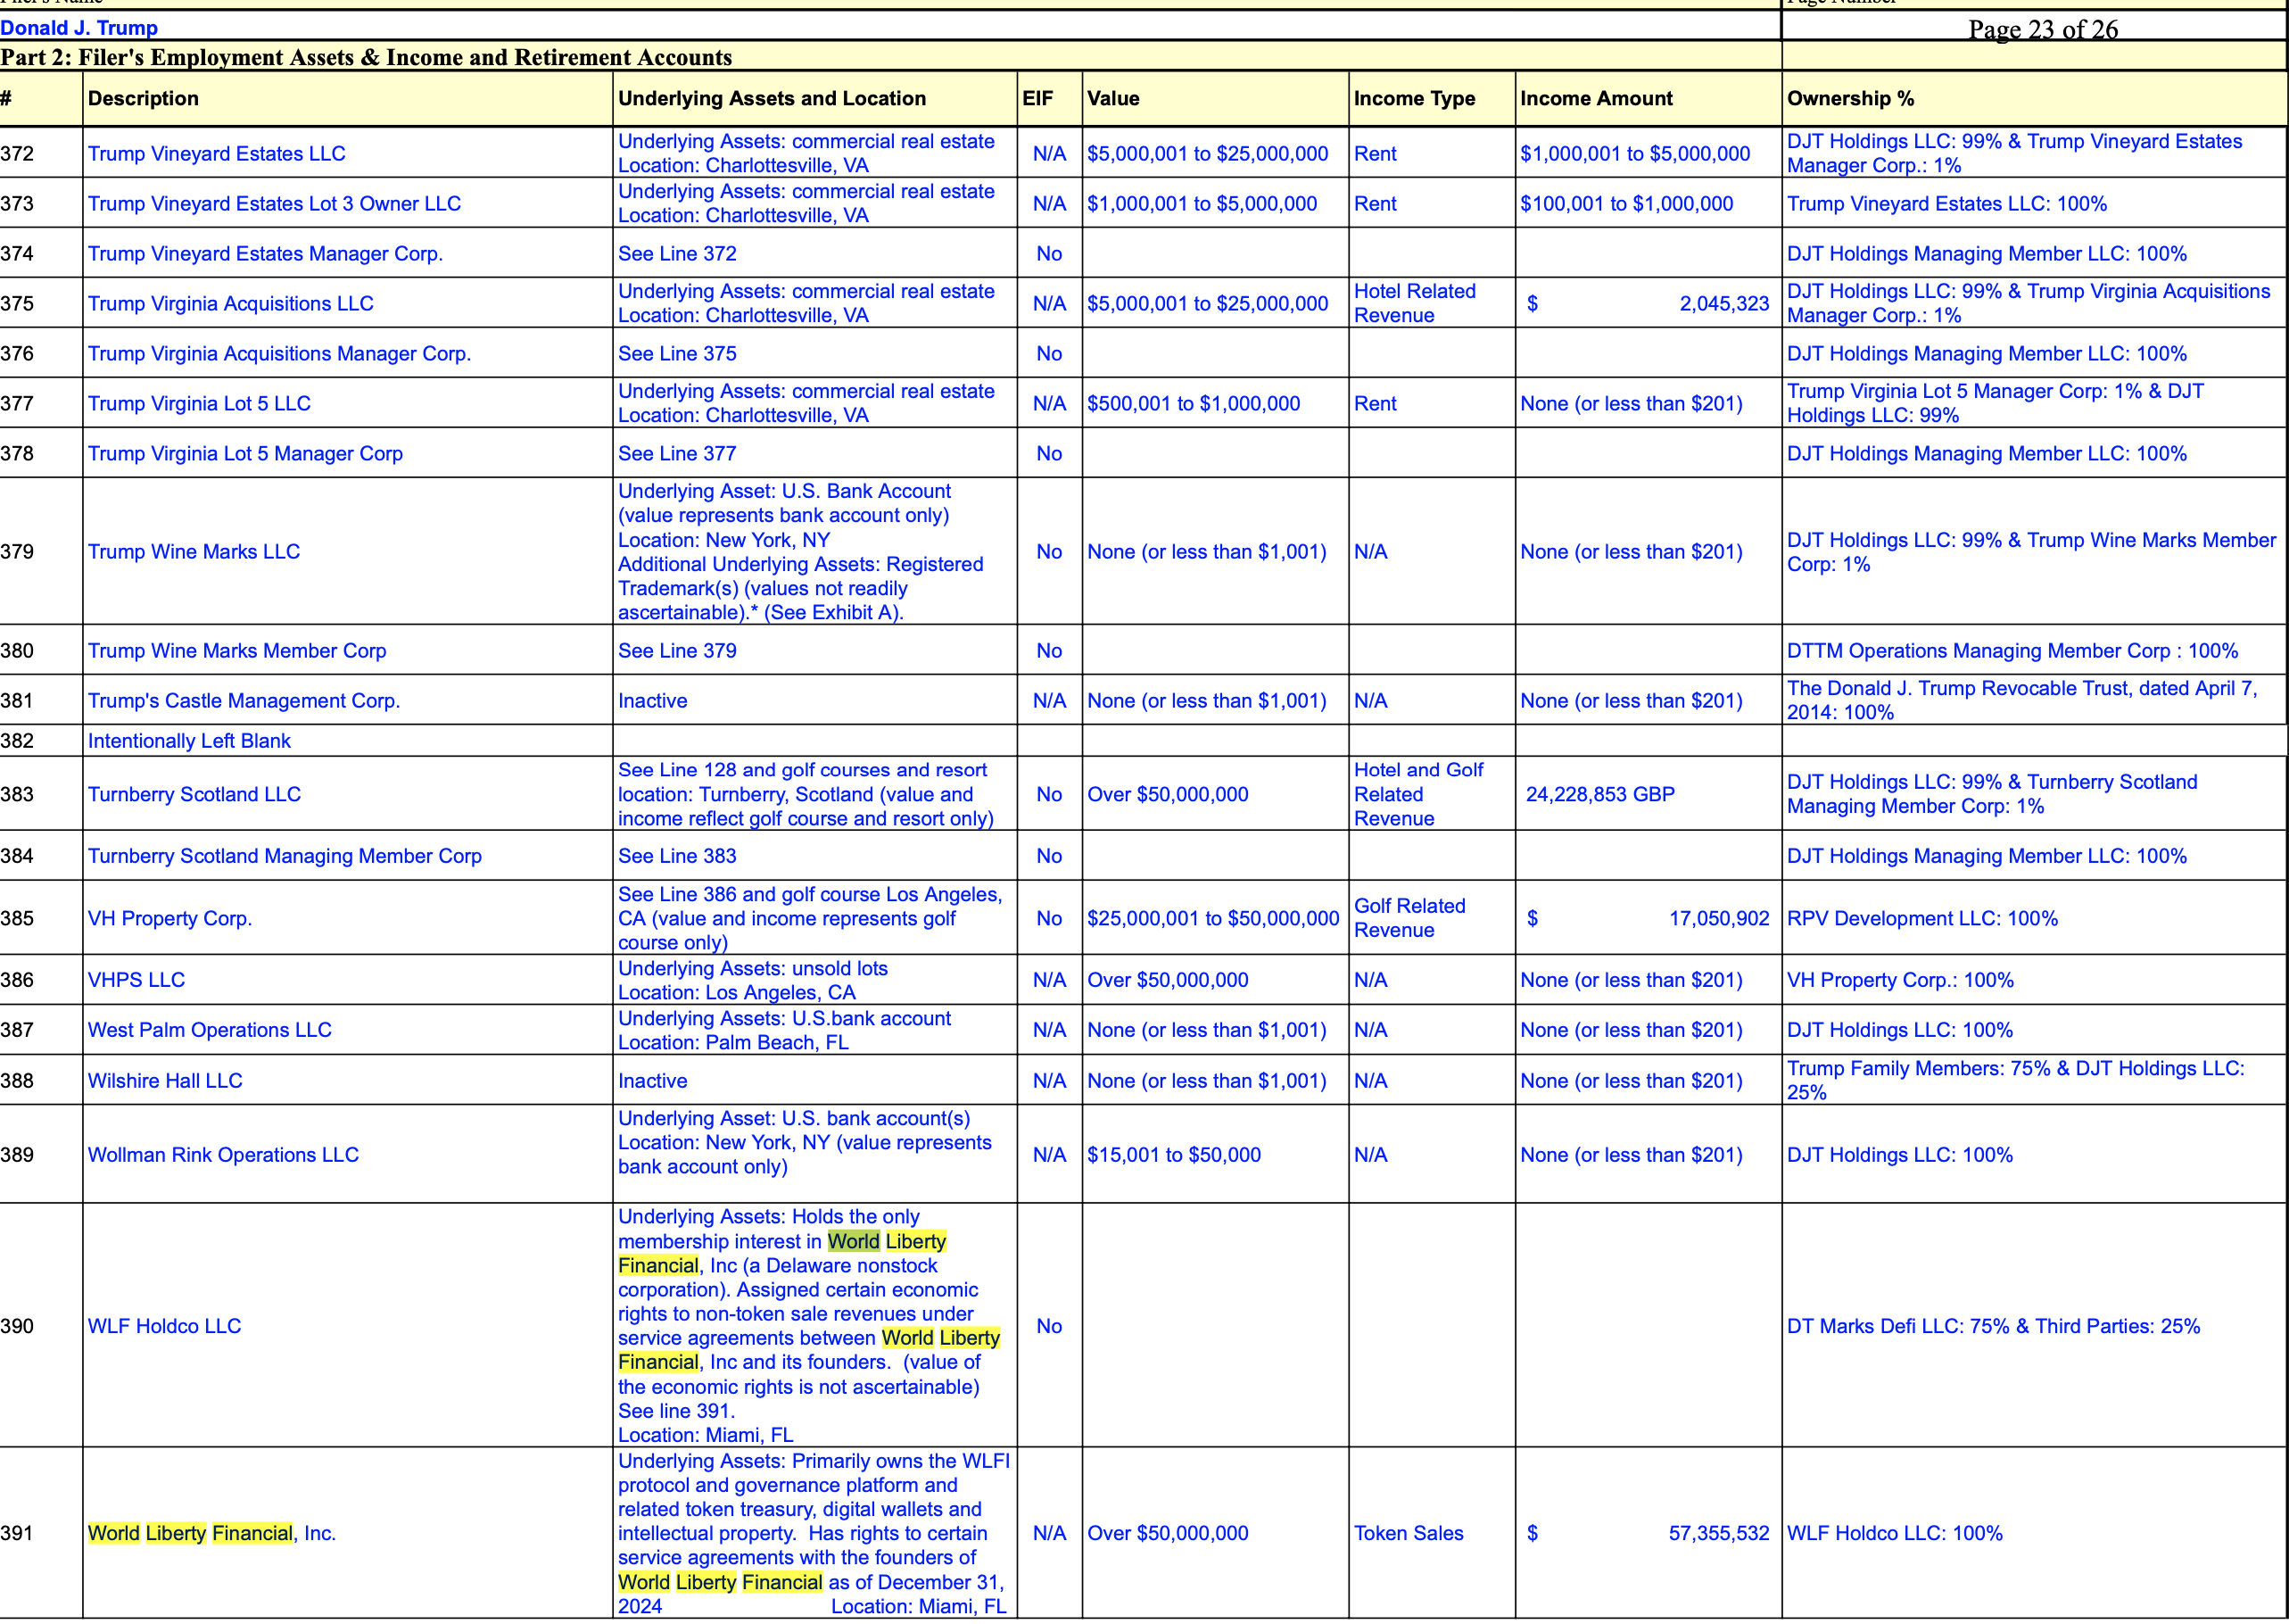Click 'Intentionally Left Blank' in row 382
The image size is (2289, 1624).
pos(189,741)
